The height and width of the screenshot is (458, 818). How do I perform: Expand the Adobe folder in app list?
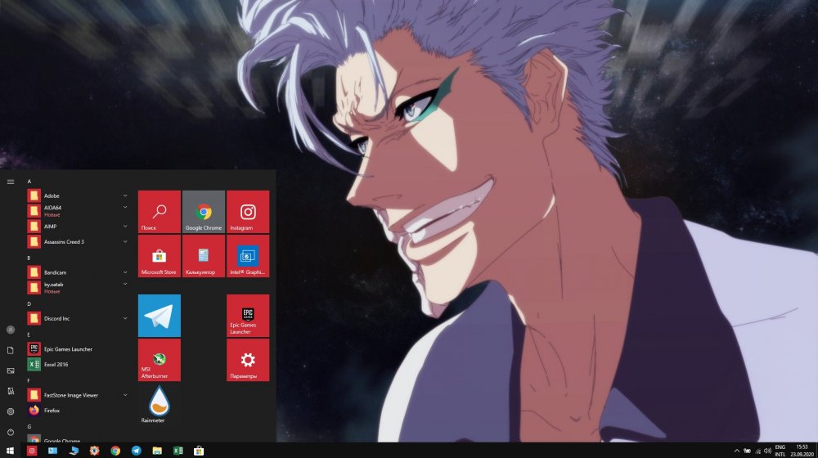[125, 196]
